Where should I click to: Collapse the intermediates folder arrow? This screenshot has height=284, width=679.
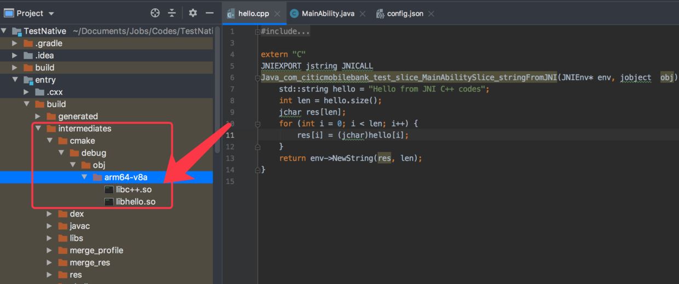(x=38, y=129)
